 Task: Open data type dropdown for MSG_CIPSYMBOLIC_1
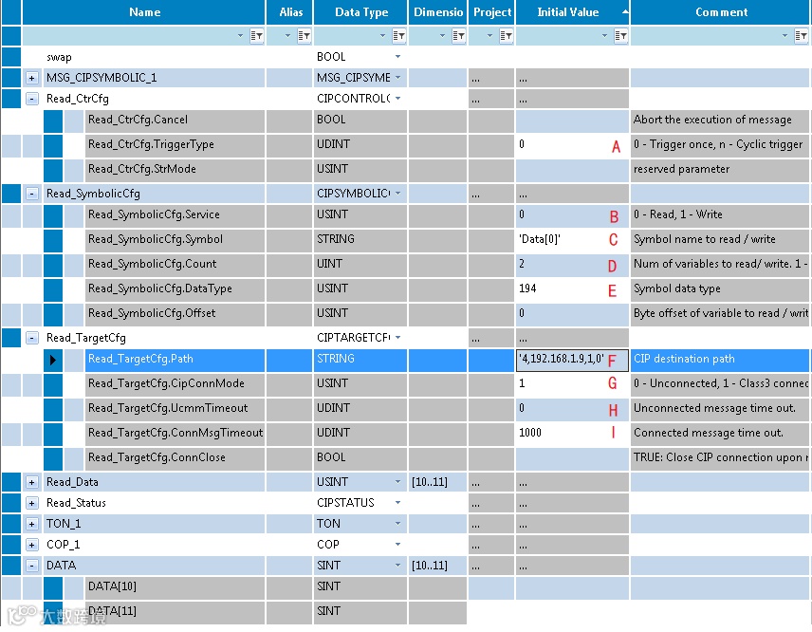(397, 78)
